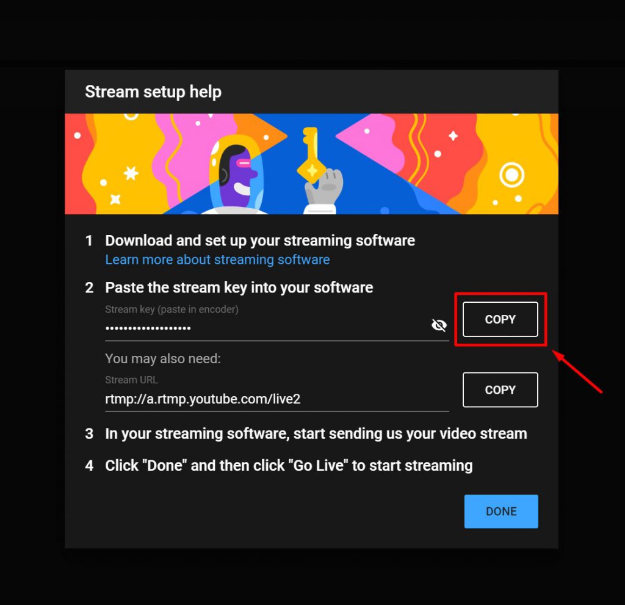Select the rtmp Stream URL text field
Viewport: 625px width, 605px height.
[276, 399]
